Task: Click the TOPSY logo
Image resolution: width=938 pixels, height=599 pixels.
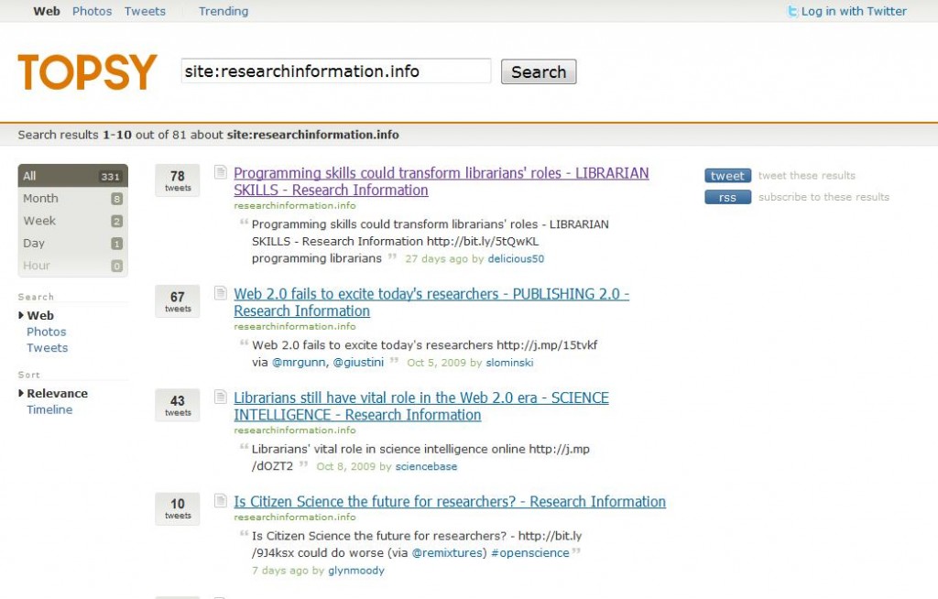Action: (x=87, y=71)
